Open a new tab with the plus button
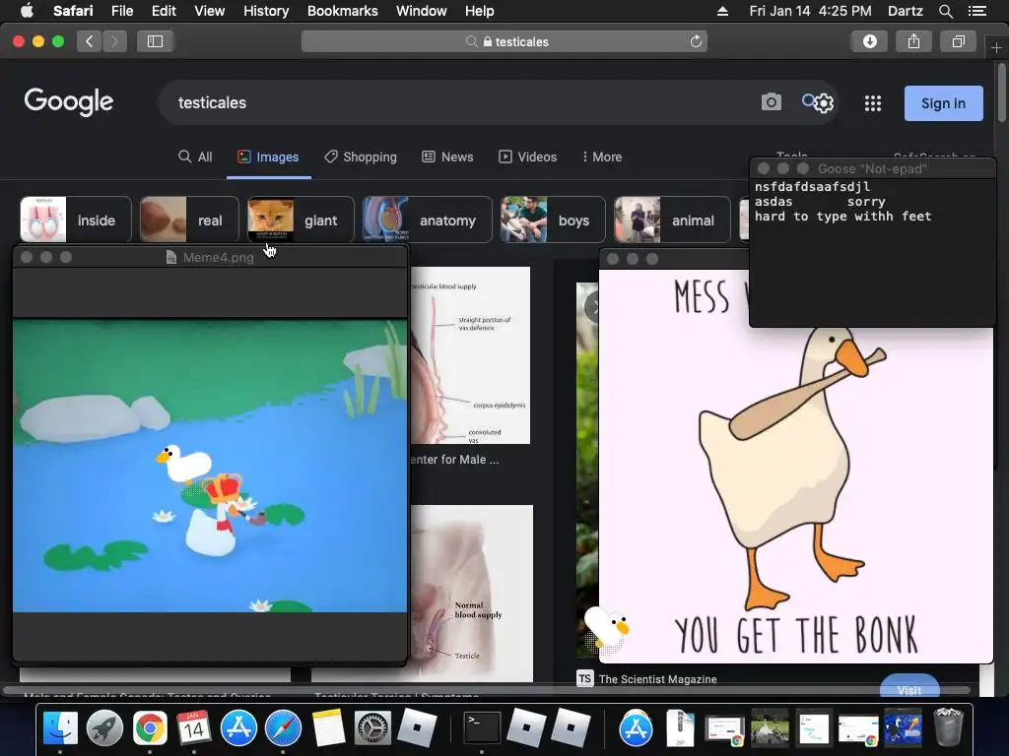The height and width of the screenshot is (756, 1009). (x=996, y=48)
